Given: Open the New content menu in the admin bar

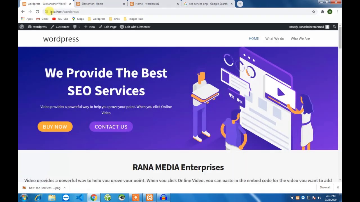Looking at the screenshot, I should (90, 27).
